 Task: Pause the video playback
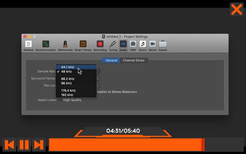pyautogui.click(x=24, y=144)
